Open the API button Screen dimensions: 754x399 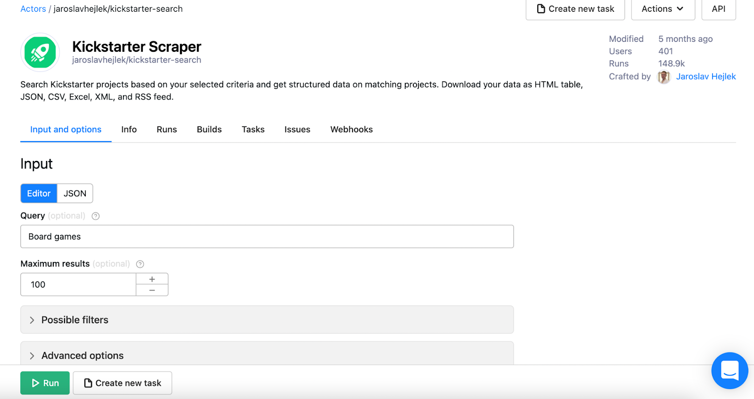pos(719,9)
